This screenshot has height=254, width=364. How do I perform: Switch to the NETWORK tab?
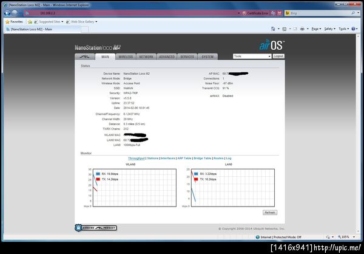pyautogui.click(x=146, y=57)
